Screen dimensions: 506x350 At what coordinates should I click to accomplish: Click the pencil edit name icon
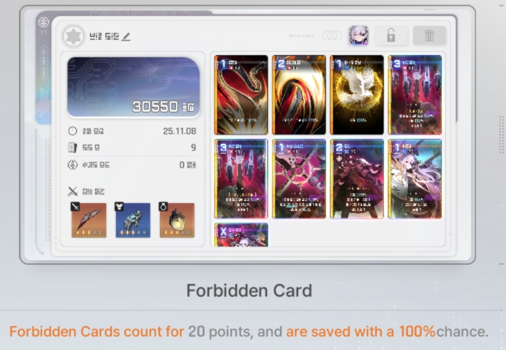pos(126,37)
